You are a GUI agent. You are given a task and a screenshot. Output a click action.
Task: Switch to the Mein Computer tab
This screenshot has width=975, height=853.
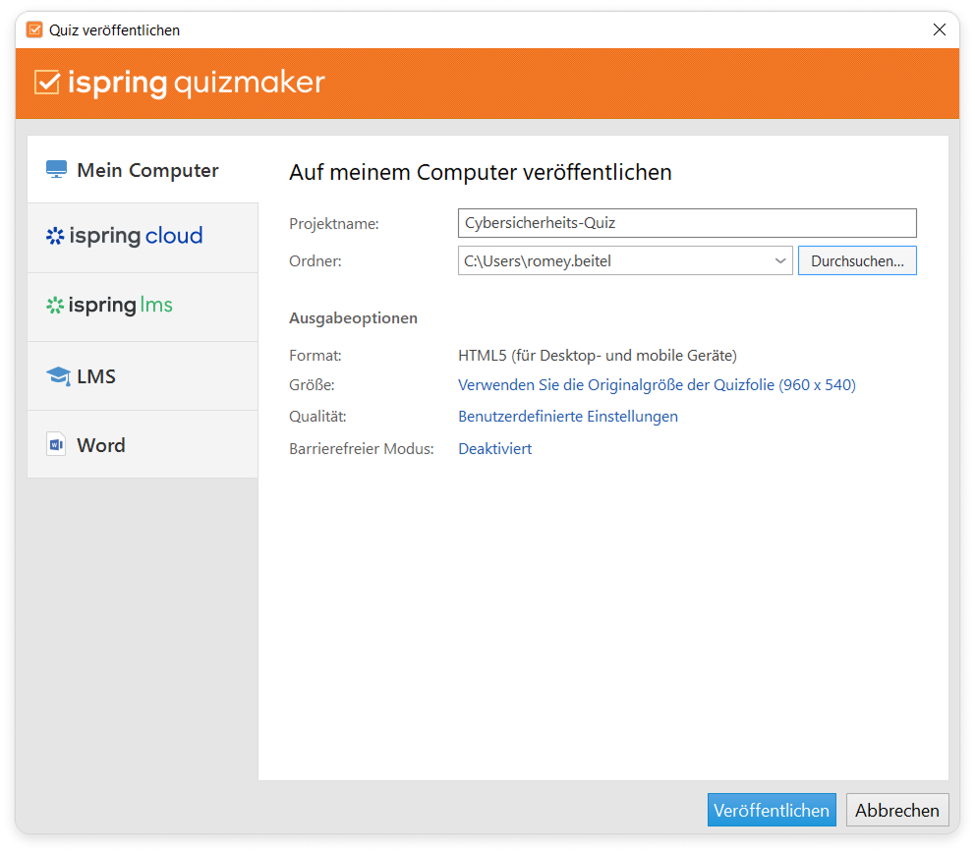[147, 170]
